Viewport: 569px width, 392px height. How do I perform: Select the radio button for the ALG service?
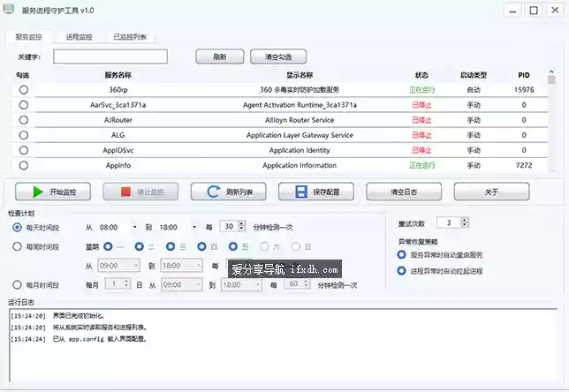click(24, 135)
